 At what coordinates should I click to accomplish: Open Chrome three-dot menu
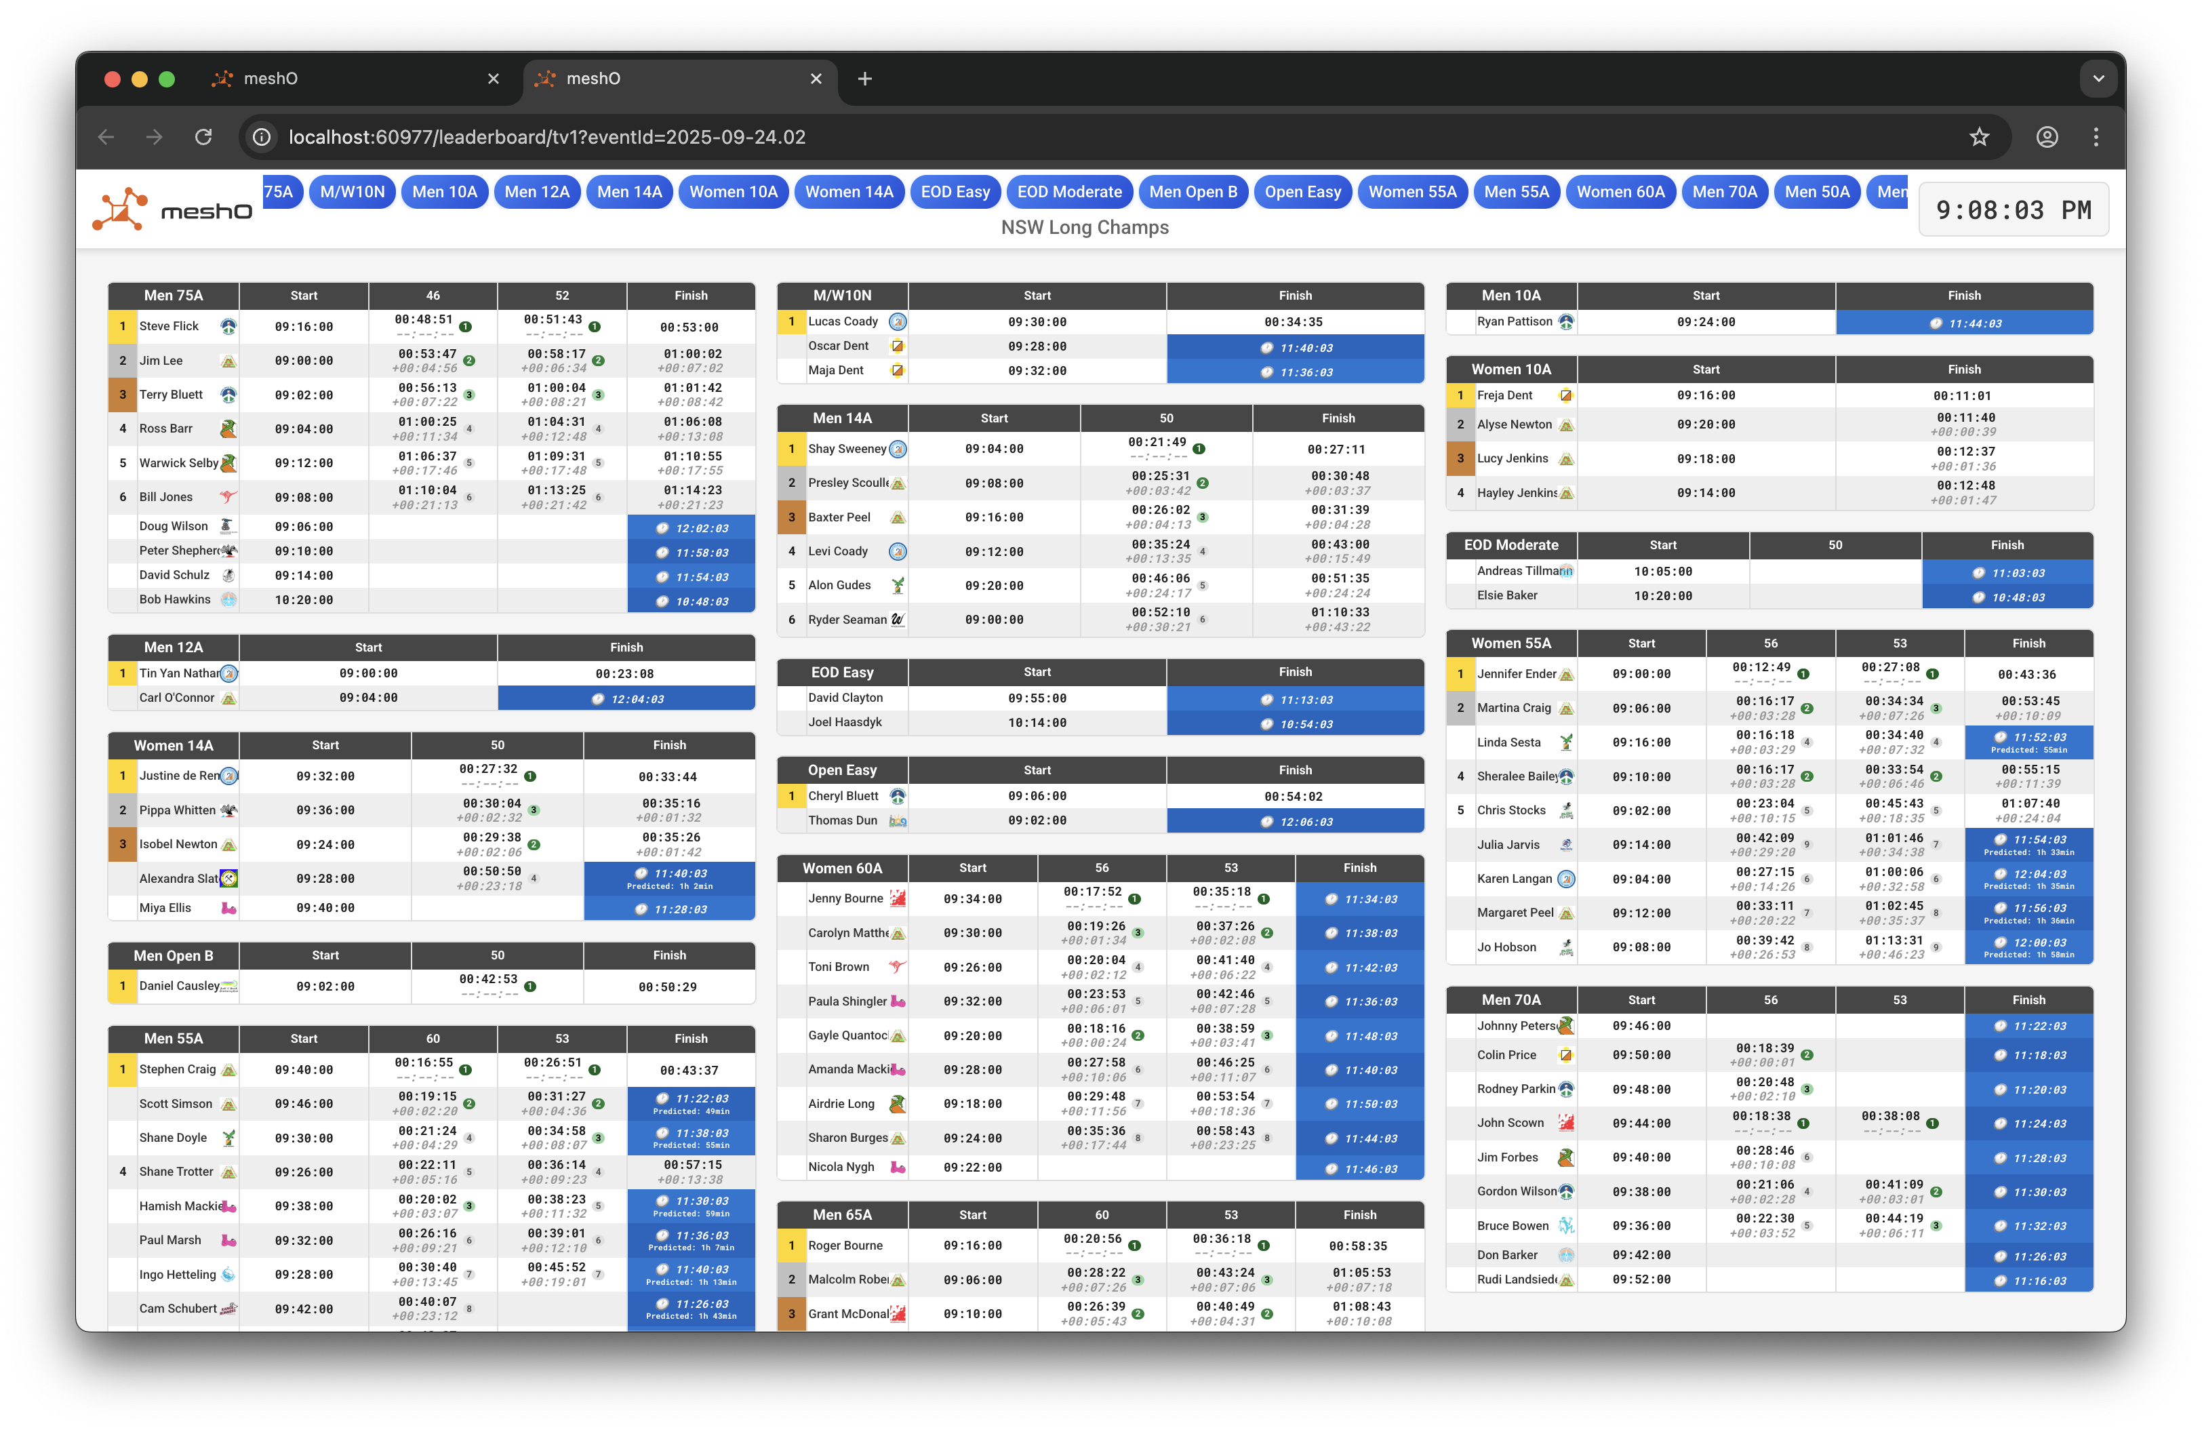click(x=2096, y=137)
